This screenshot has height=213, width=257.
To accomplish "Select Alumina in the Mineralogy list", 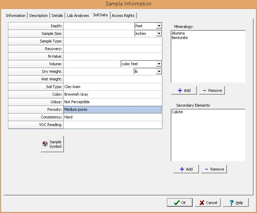I will 178,33.
